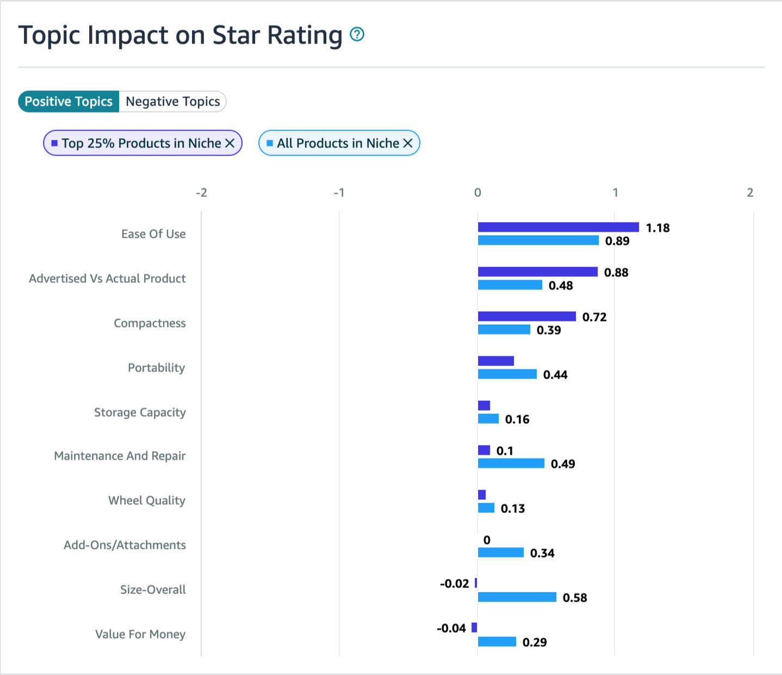This screenshot has height=675, width=782.
Task: Switch to the Negative Topics tab
Action: point(172,102)
